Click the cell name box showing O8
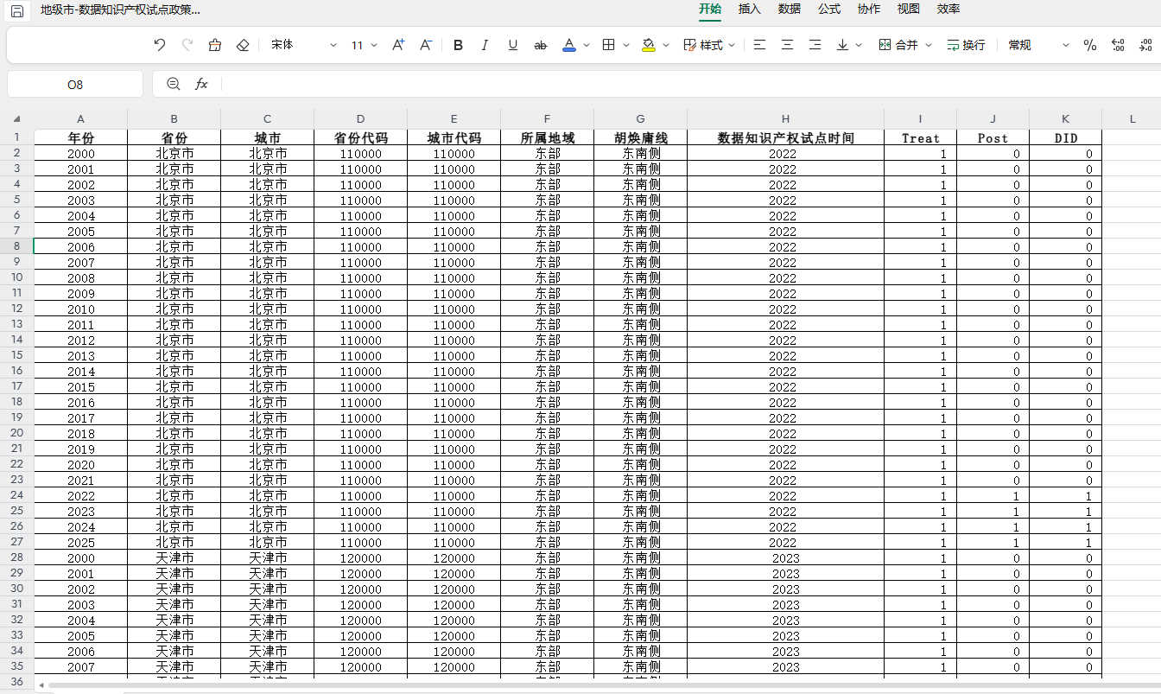 click(75, 84)
